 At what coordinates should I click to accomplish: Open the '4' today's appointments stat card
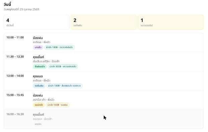[37, 22]
